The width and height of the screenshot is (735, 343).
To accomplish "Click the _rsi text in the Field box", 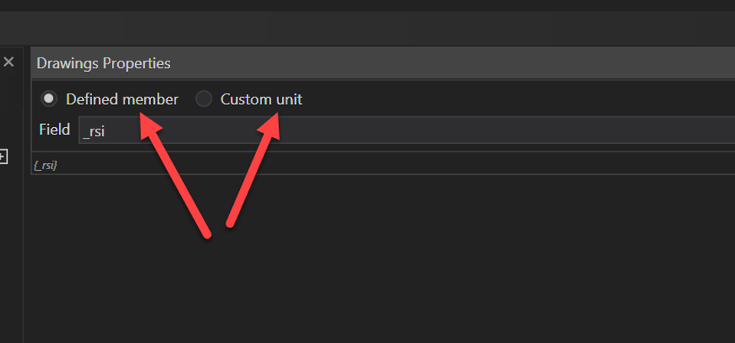I will coord(94,131).
